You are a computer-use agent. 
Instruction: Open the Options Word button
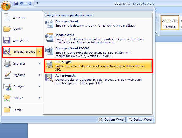click(x=111, y=120)
